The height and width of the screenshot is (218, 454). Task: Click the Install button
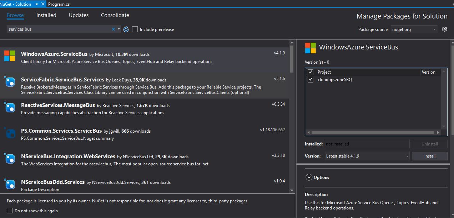pos(430,156)
